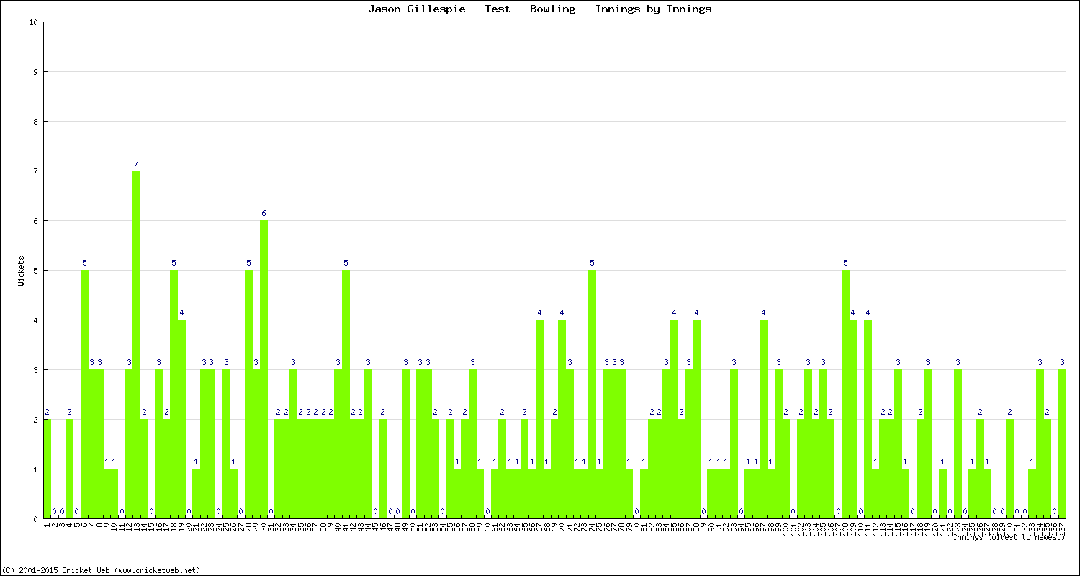Select the y-axis tick label 10

click(34, 22)
